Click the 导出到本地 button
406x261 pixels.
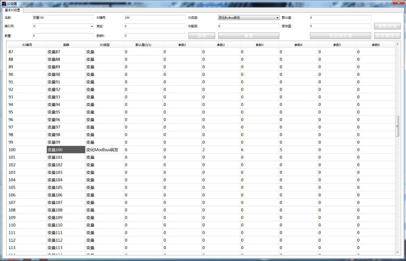(x=340, y=36)
